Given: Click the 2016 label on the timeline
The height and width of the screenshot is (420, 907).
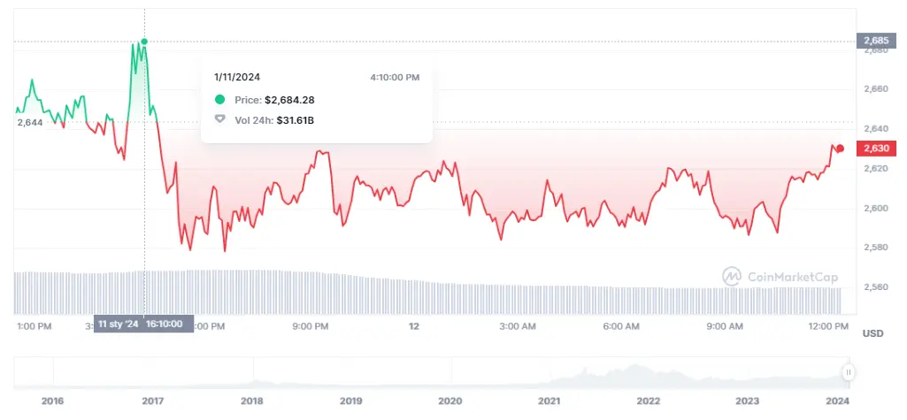Looking at the screenshot, I should point(53,401).
